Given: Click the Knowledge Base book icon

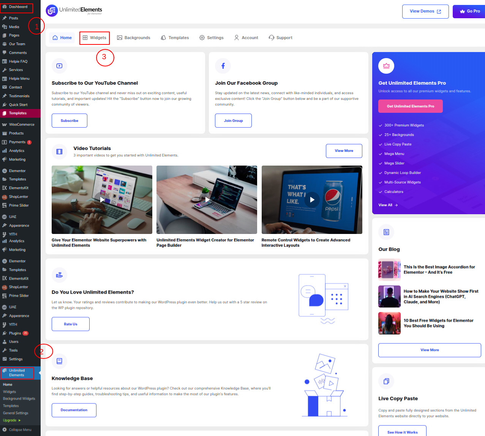Looking at the screenshot, I should [x=59, y=361].
